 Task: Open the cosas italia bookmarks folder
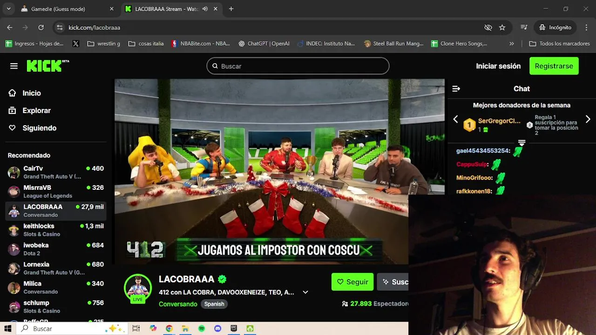tap(146, 44)
